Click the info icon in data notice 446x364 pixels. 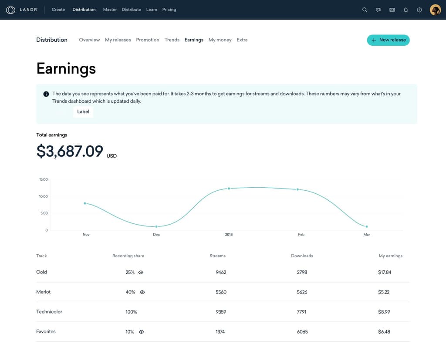tap(46, 94)
